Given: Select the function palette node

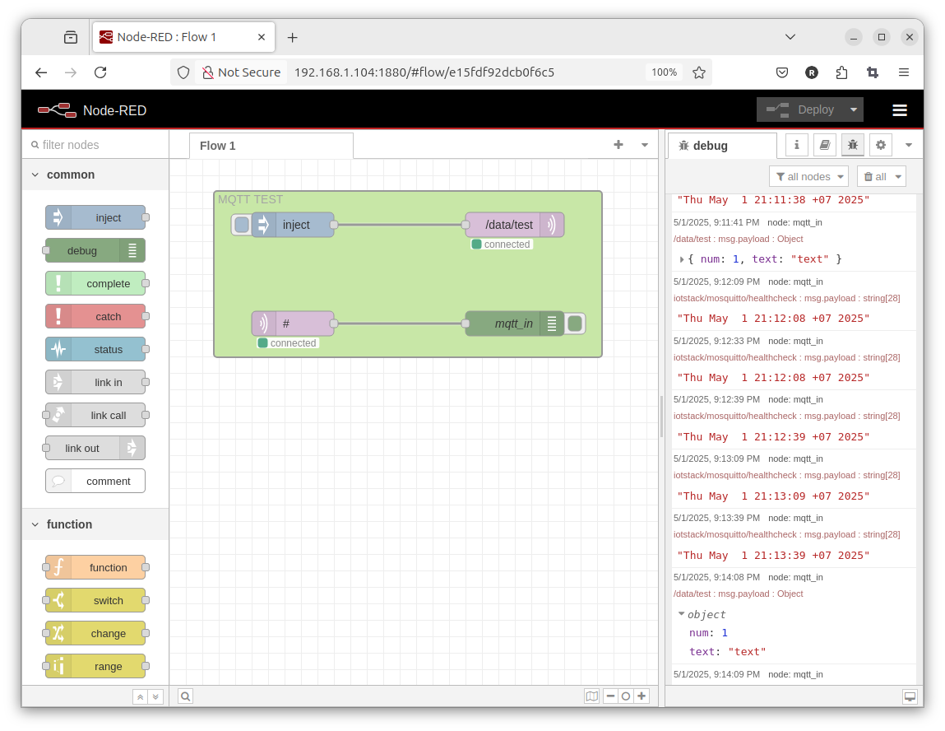Looking at the screenshot, I should [95, 567].
